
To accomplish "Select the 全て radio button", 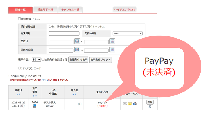I will tap(50, 26).
